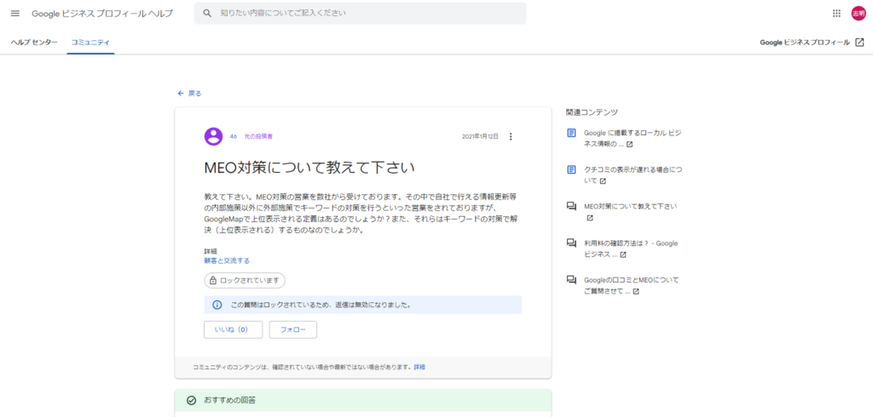Viewport: 873px width, 417px height.
Task: Click the Google ビジネス プロフィール link at top right
Action: tap(805, 43)
